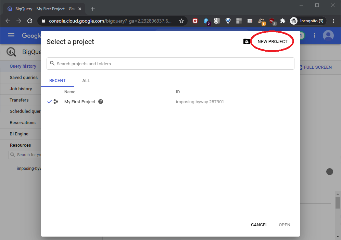
Task: Click the address bar URL
Action: [110, 21]
